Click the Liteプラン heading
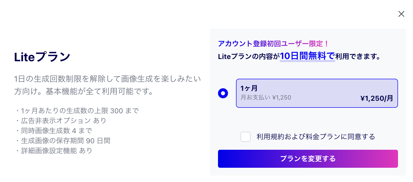413x182 pixels. 42,57
